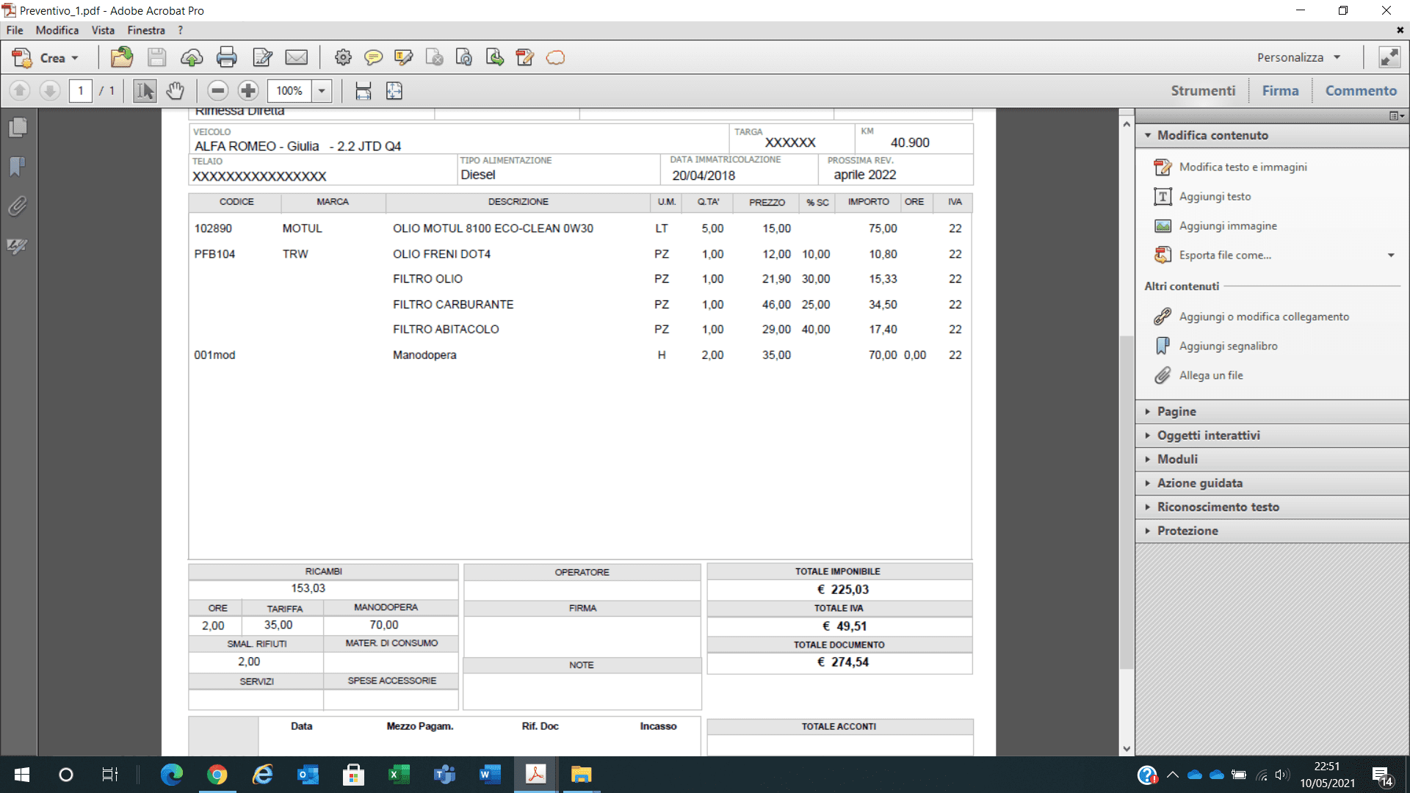Click Modifica testo e immagini

(1243, 167)
